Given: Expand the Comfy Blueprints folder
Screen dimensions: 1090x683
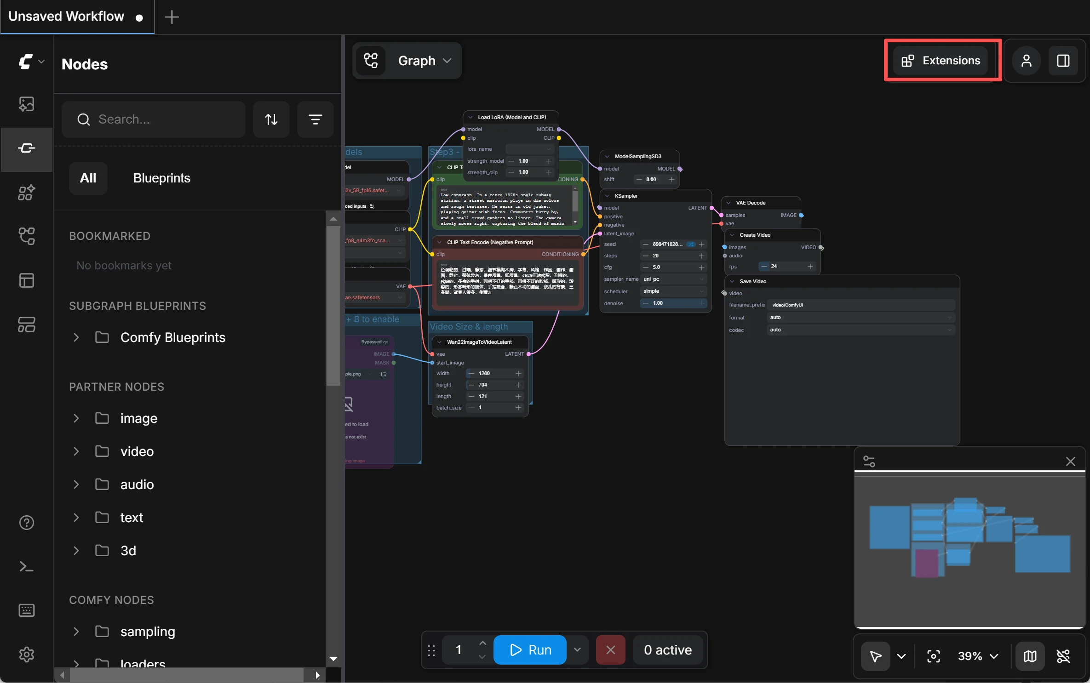Looking at the screenshot, I should [x=76, y=338].
